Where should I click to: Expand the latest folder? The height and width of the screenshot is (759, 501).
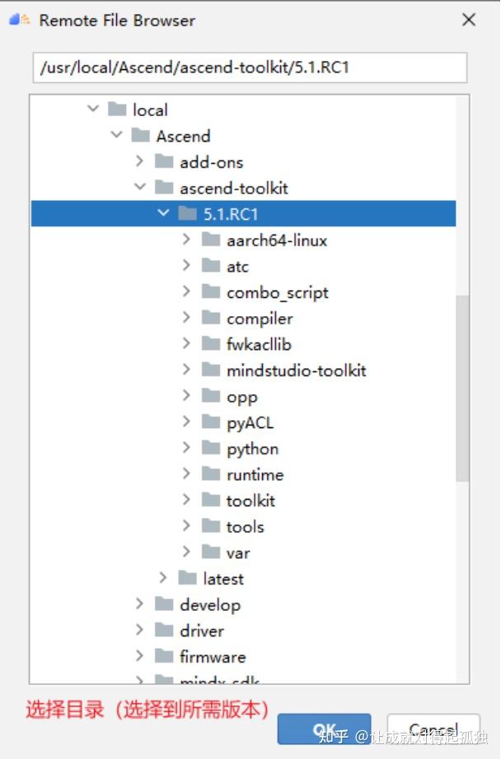coord(163,579)
